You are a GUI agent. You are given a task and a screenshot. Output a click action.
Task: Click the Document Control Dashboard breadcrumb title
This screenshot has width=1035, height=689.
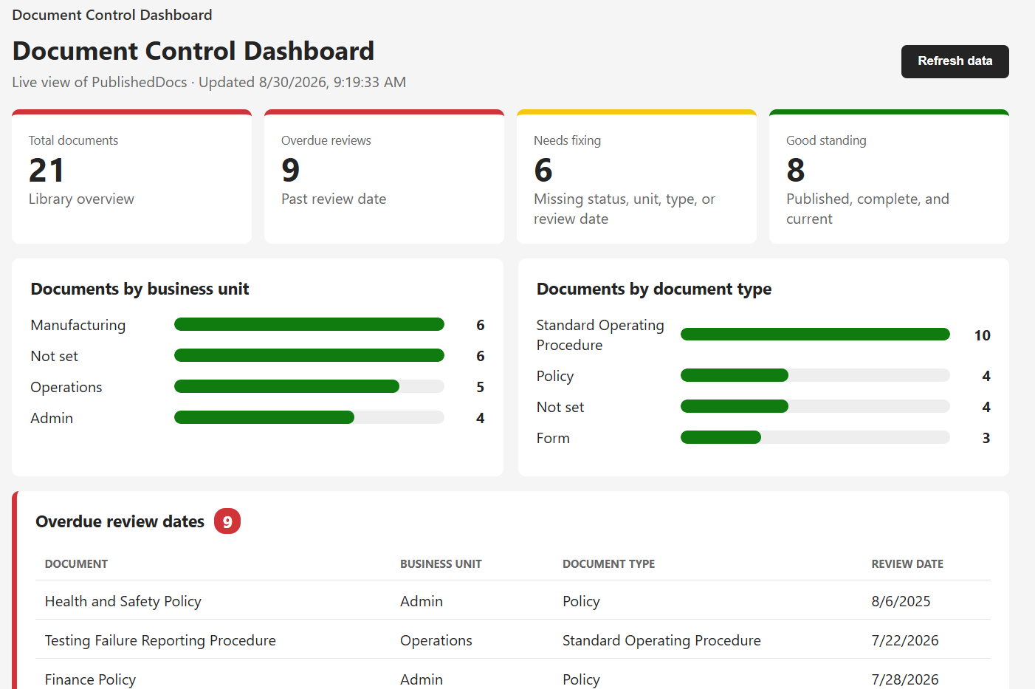point(112,15)
